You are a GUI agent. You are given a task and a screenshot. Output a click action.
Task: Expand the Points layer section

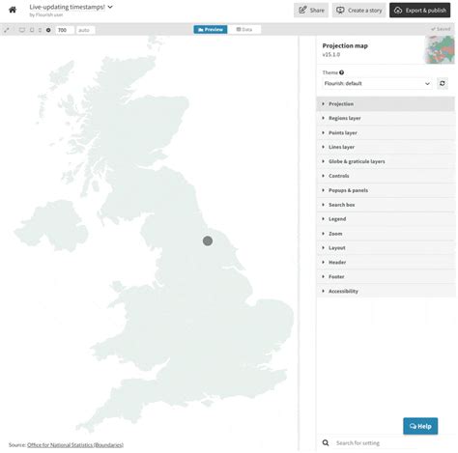[386, 132]
